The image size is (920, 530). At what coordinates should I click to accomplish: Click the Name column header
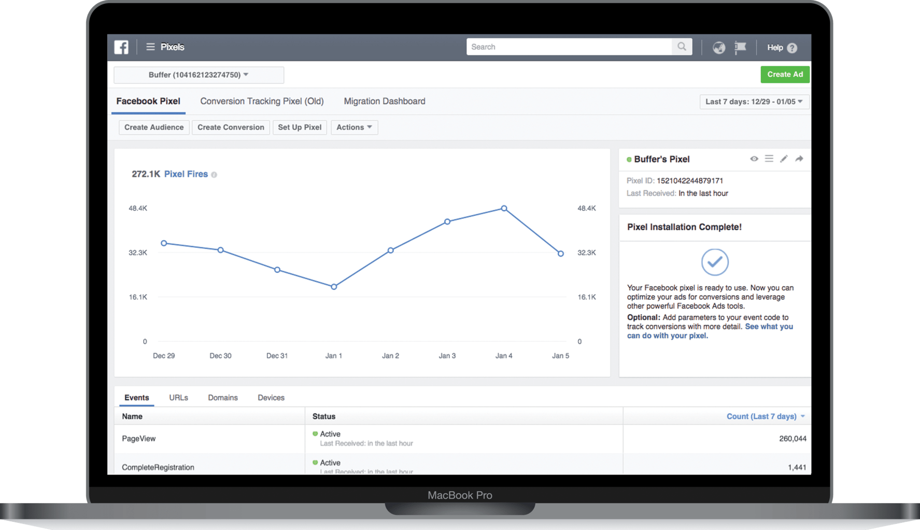coord(132,416)
